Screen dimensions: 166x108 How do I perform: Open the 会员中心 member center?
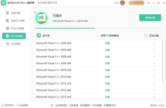(x=136, y=3)
